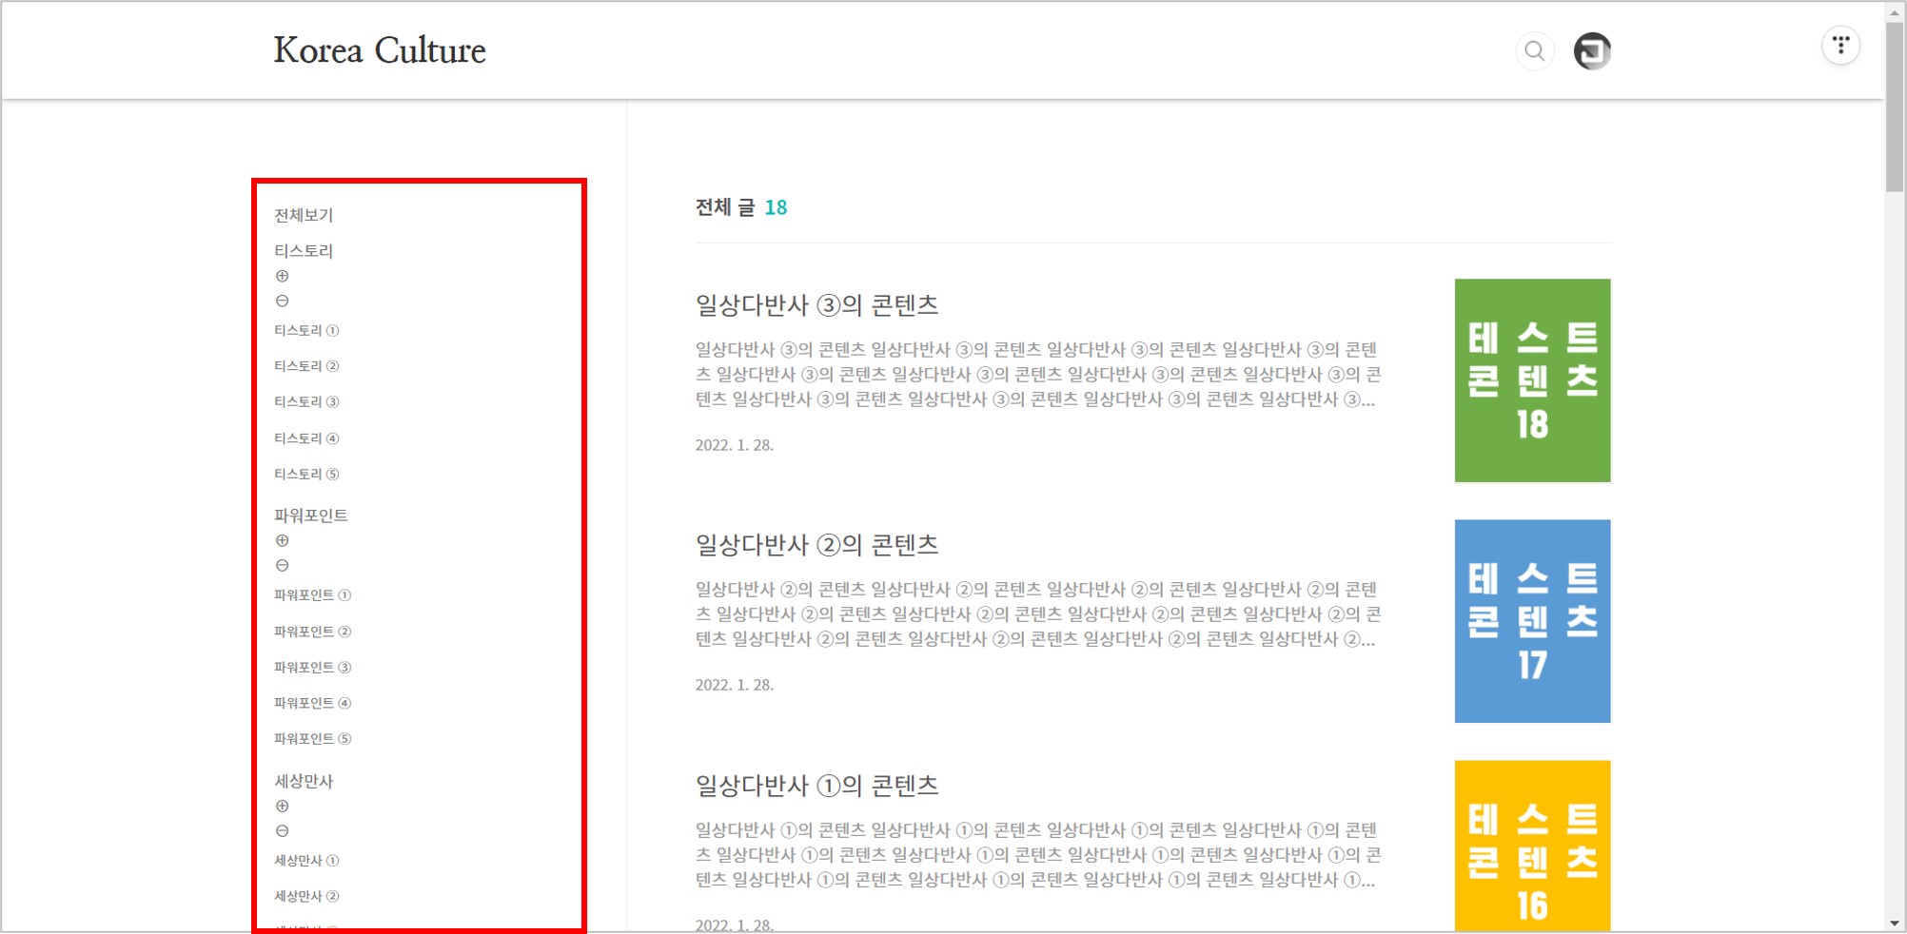Select subcategory 파워포인트 ①

pos(313,595)
